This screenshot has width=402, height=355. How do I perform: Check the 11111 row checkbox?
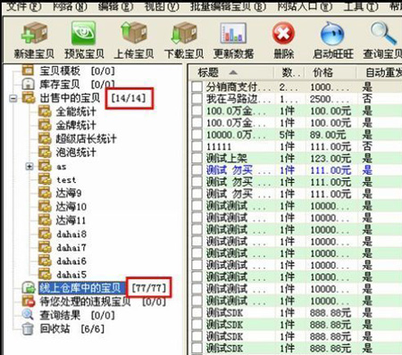tap(197, 146)
